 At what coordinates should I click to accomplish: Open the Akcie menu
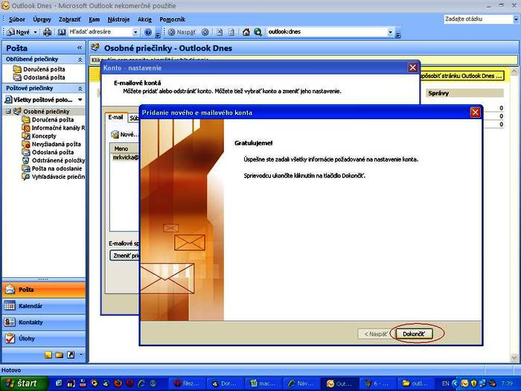[144, 19]
